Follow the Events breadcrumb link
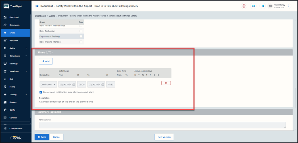The width and height of the screenshot is (298, 143). (52, 16)
